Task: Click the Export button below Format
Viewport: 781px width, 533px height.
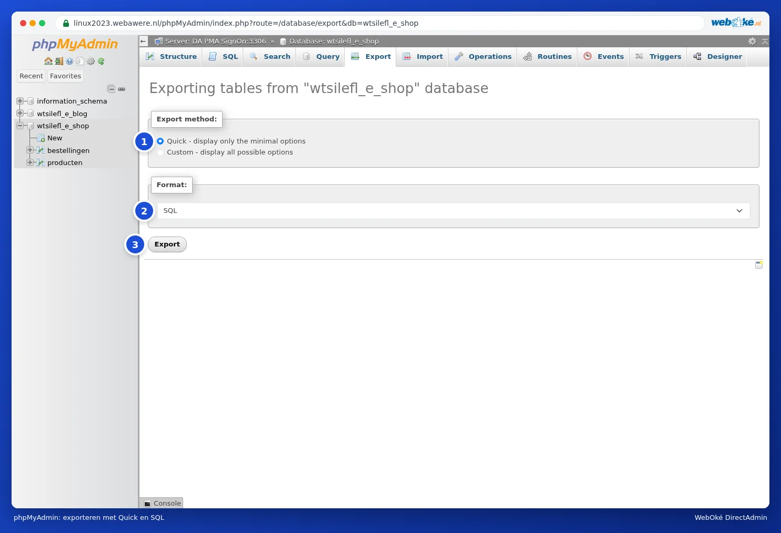Action: [167, 244]
